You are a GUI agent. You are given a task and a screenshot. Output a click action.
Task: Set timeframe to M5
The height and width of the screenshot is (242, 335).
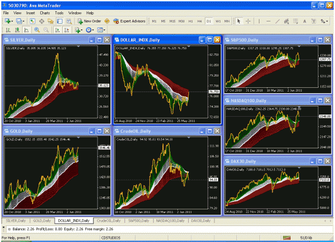163,21
